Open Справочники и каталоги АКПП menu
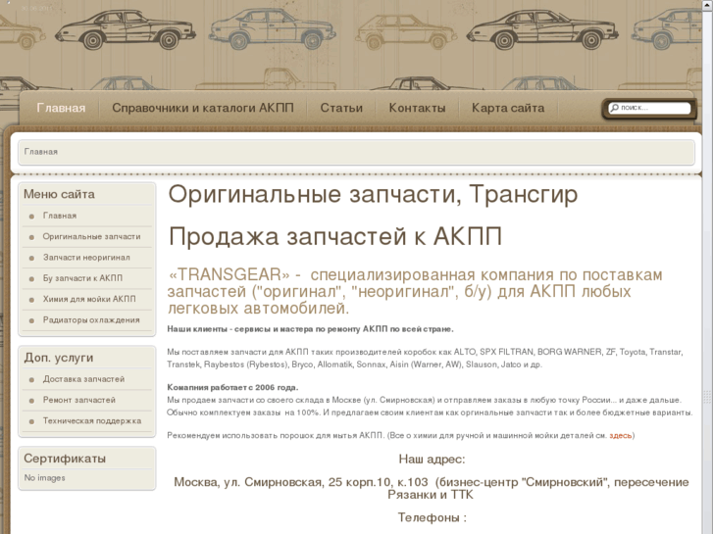The width and height of the screenshot is (713, 534). click(203, 108)
